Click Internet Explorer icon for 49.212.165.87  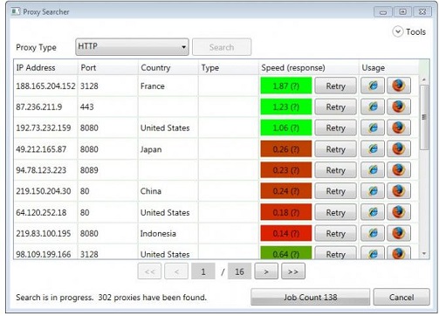[373, 149]
